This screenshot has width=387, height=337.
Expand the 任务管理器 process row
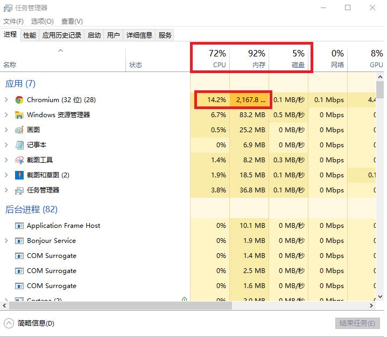pyautogui.click(x=6, y=190)
